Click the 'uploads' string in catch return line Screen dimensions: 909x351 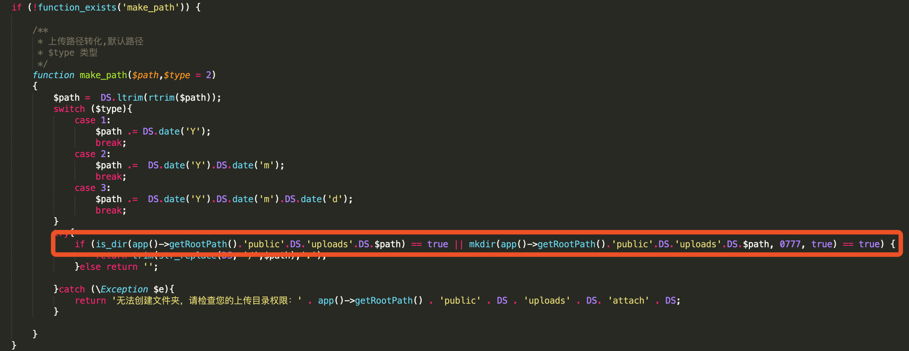[x=547, y=301]
